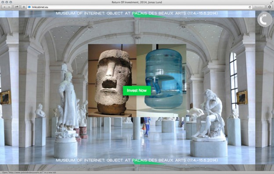274x174 pixels.
Task: Open the Link Cabinet round logo
Action: (265, 20)
